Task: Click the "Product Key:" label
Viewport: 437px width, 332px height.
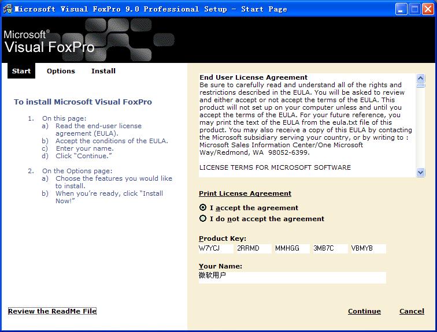Action: point(223,238)
